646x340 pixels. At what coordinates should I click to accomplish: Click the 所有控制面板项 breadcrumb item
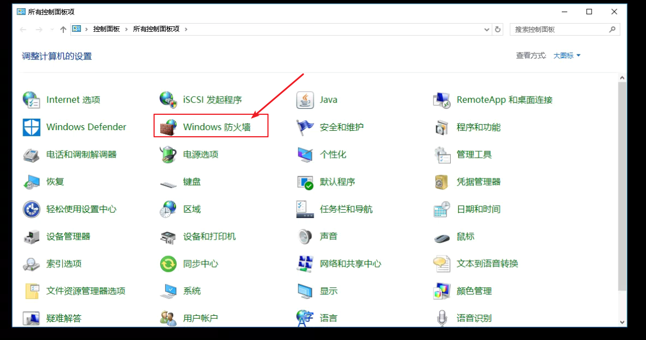tap(156, 29)
